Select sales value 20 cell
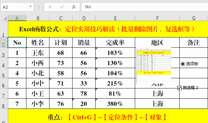 [84, 104]
